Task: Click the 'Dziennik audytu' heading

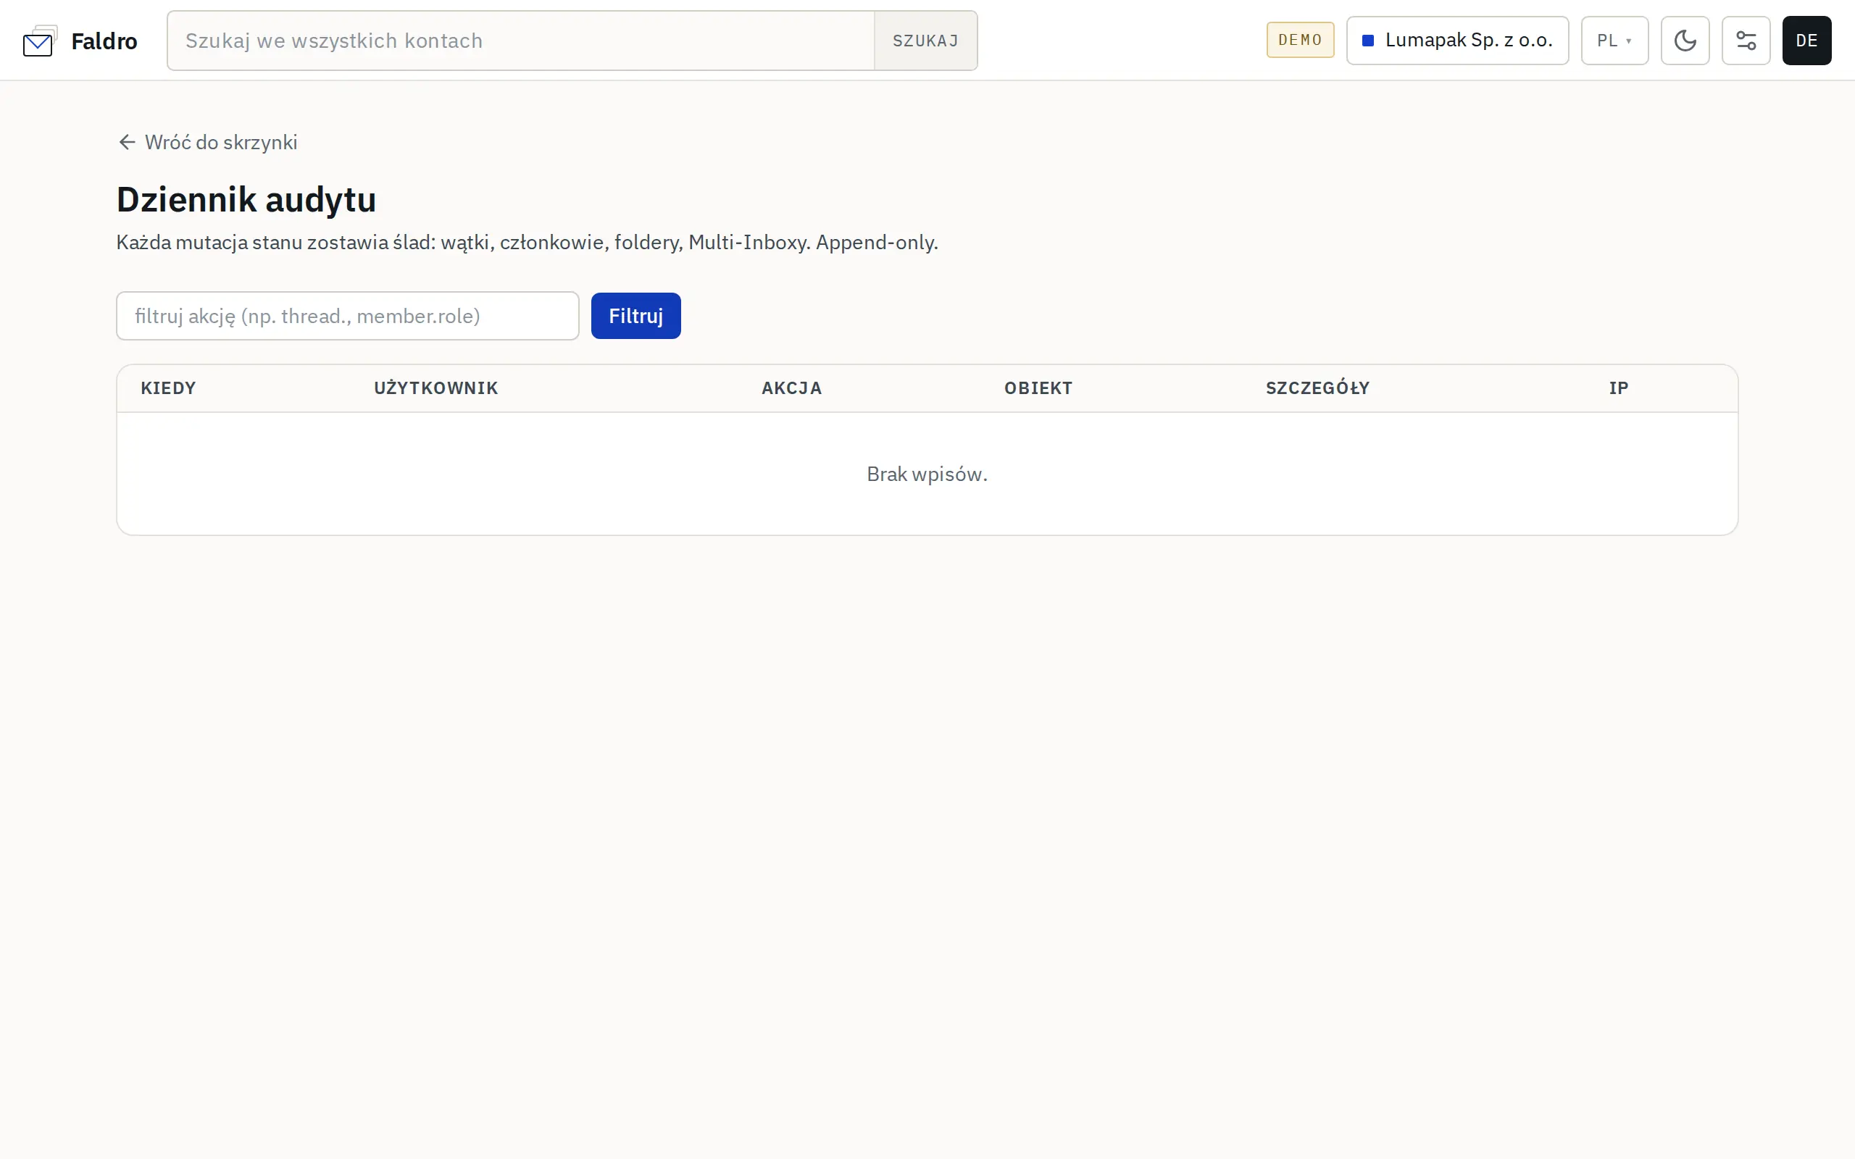Action: coord(246,199)
